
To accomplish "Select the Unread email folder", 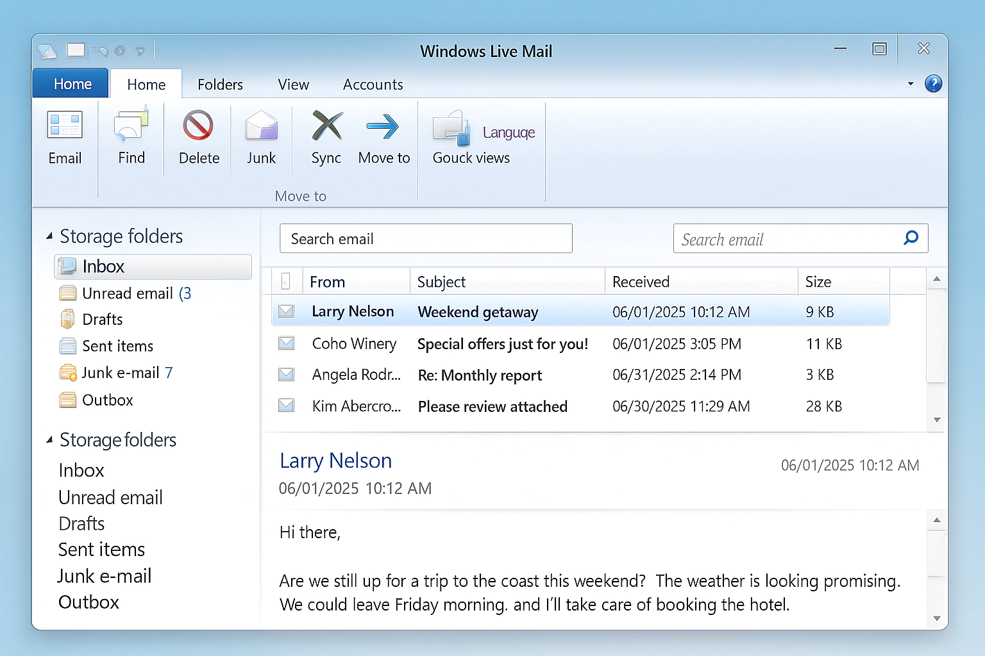I will 128,293.
